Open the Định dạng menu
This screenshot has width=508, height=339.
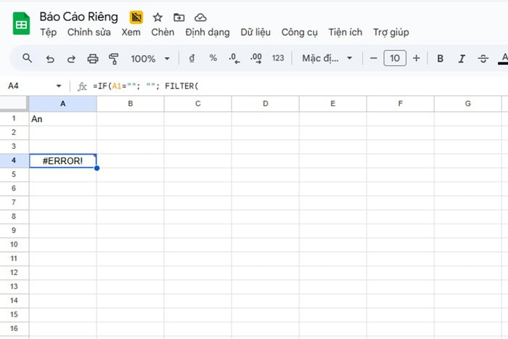click(x=207, y=32)
